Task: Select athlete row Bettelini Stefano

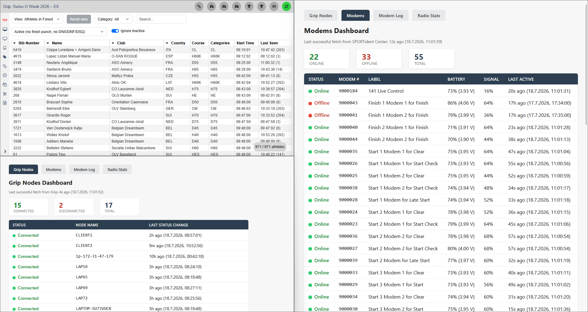Action: coord(152,148)
